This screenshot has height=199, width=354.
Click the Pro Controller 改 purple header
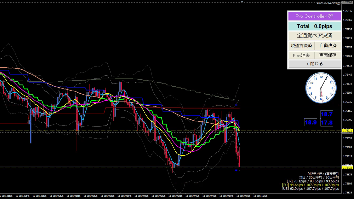point(314,16)
